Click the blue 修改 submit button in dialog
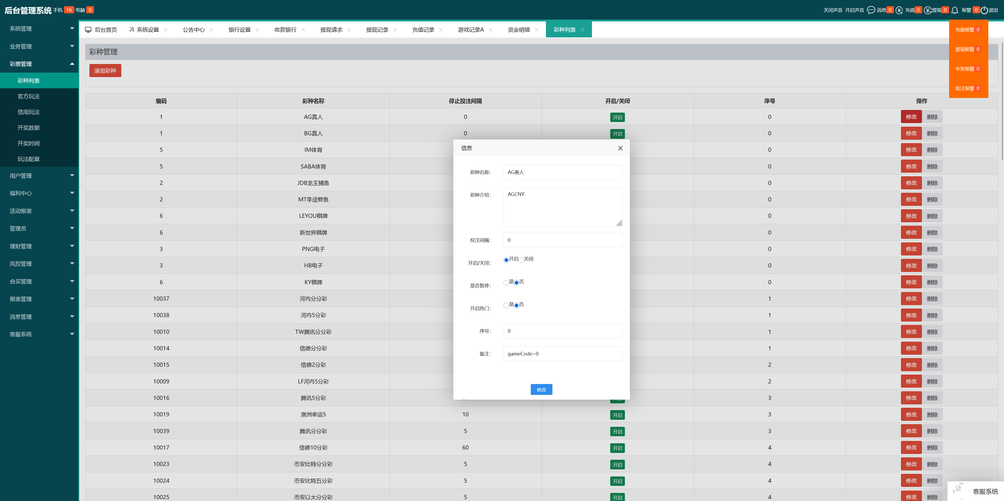The height and width of the screenshot is (501, 1004). pyautogui.click(x=541, y=389)
